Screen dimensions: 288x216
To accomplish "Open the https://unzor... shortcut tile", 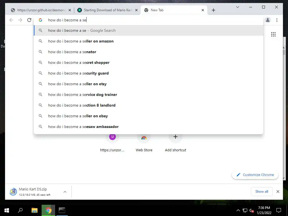I will click(x=112, y=143).
